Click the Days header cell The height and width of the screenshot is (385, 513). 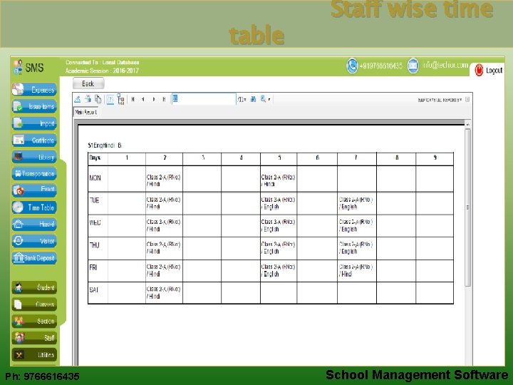[x=98, y=159]
